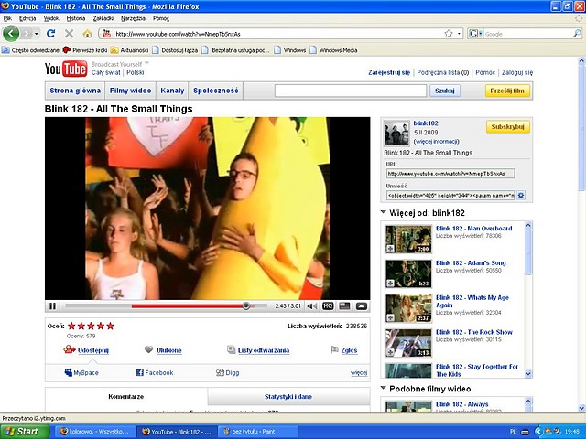Open Blink 182 - The Rock Show thumbnail

(x=408, y=343)
